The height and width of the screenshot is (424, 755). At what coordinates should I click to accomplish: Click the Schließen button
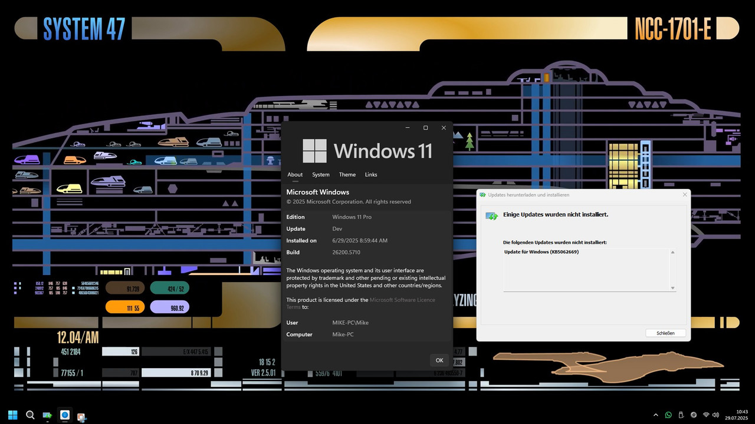tap(665, 333)
